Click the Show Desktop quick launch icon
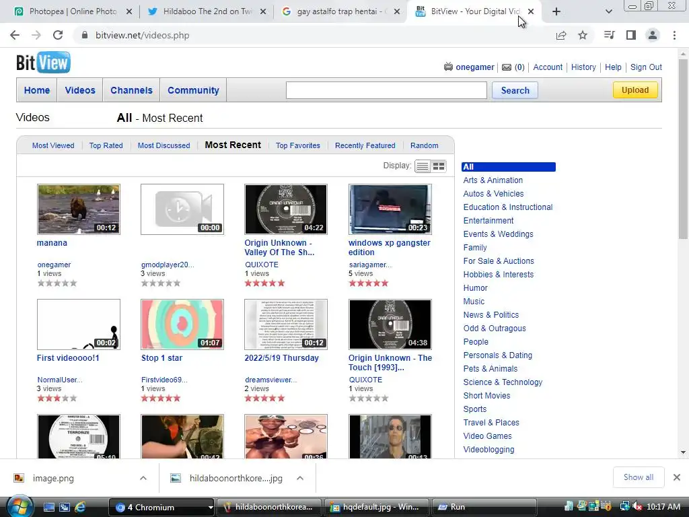 pyautogui.click(x=48, y=507)
